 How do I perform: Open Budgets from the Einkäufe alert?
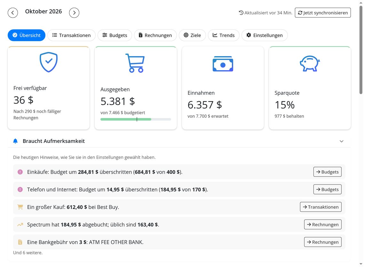tap(328, 172)
